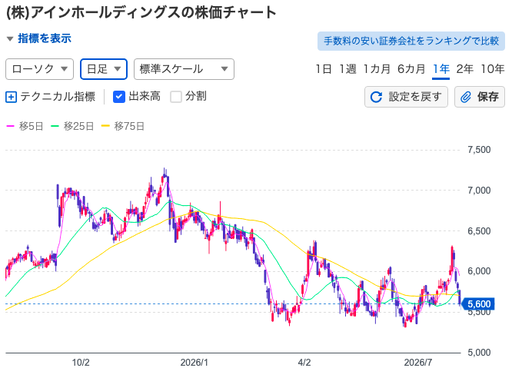Click the 10/2 date axis label
Viewport: 512px width, 378px height.
[x=81, y=363]
